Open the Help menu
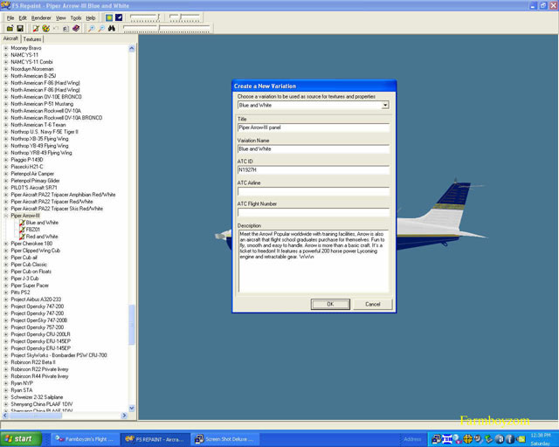 tap(91, 17)
